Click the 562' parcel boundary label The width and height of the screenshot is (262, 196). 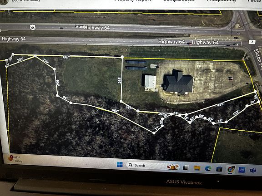pyautogui.click(x=115, y=111)
